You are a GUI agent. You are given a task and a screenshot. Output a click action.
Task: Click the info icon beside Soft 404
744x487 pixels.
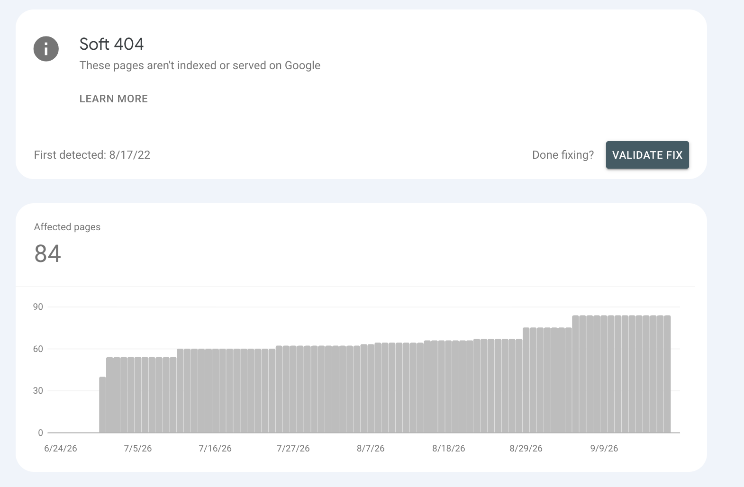click(46, 49)
